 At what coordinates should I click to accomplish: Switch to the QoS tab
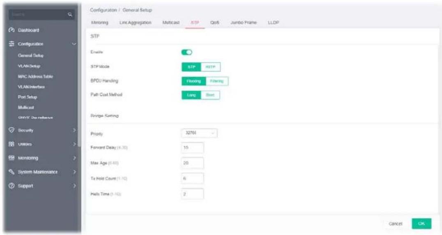coord(214,23)
